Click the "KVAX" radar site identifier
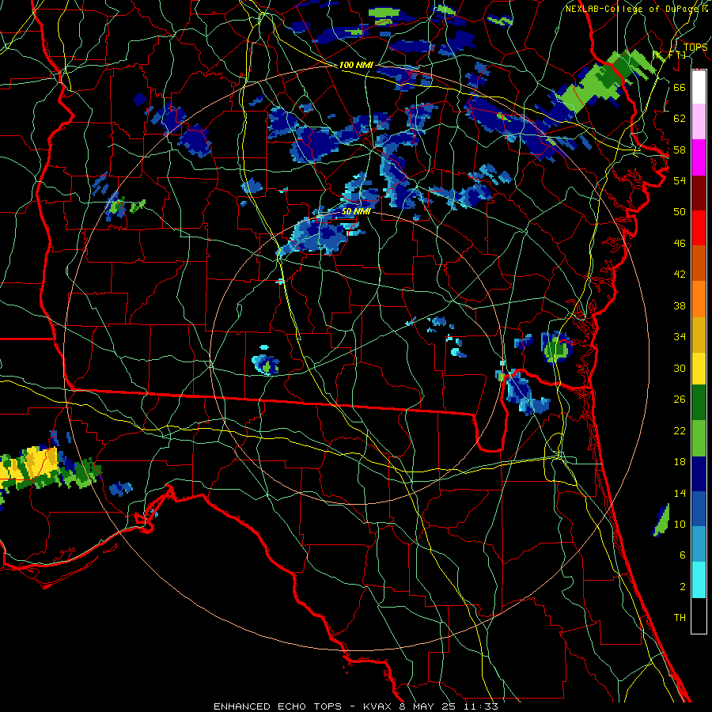 (377, 706)
